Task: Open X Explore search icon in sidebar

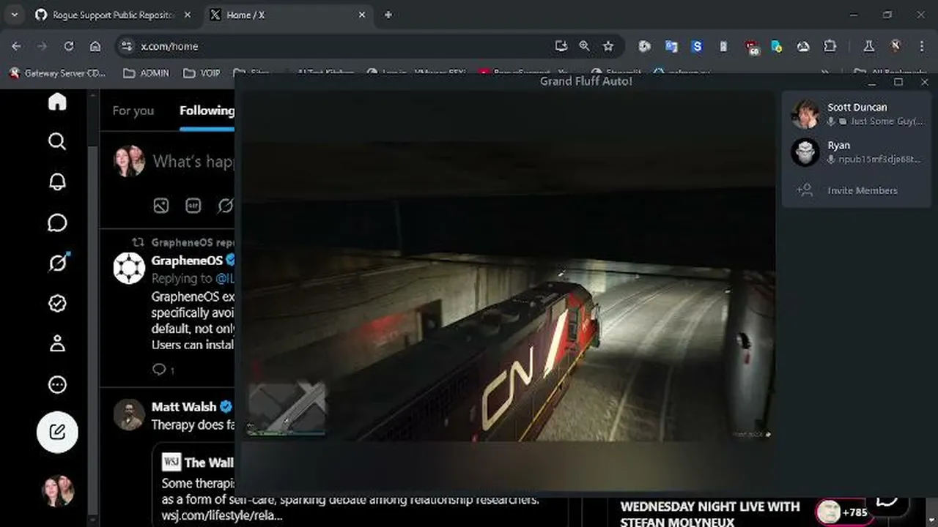Action: 57,141
